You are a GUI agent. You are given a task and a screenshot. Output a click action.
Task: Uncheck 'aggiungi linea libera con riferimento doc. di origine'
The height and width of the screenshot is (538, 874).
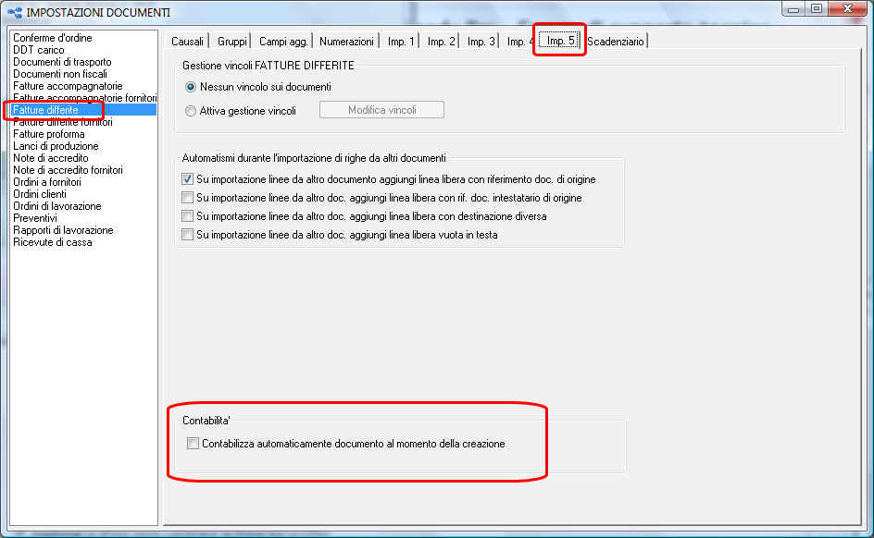[187, 179]
